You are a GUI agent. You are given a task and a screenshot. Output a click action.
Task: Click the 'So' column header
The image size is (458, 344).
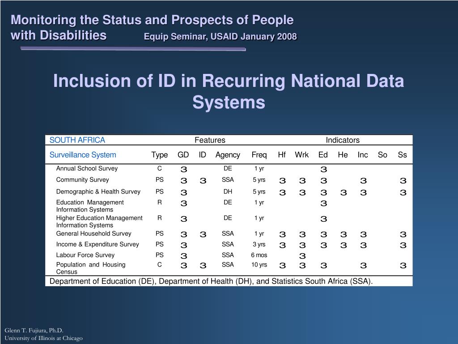click(x=382, y=155)
